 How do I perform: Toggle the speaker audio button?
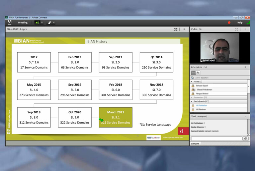point(37,23)
